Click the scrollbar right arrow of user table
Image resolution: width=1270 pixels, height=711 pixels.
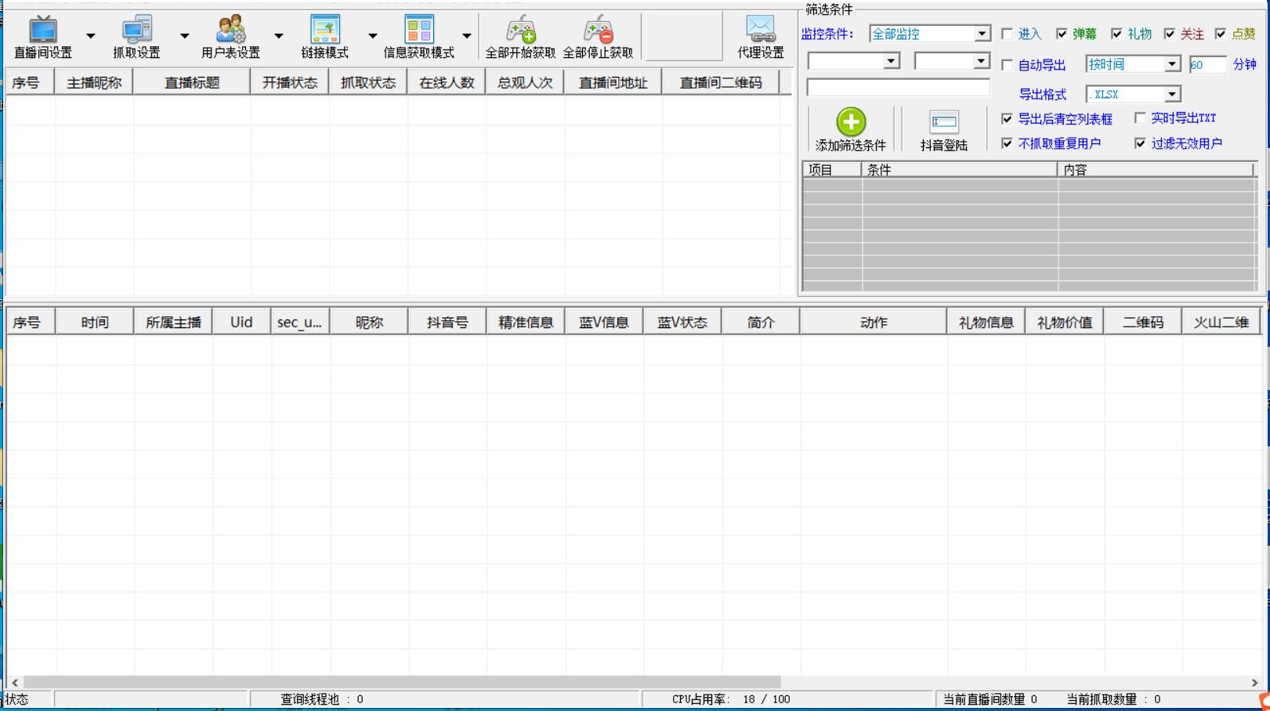(x=1254, y=682)
